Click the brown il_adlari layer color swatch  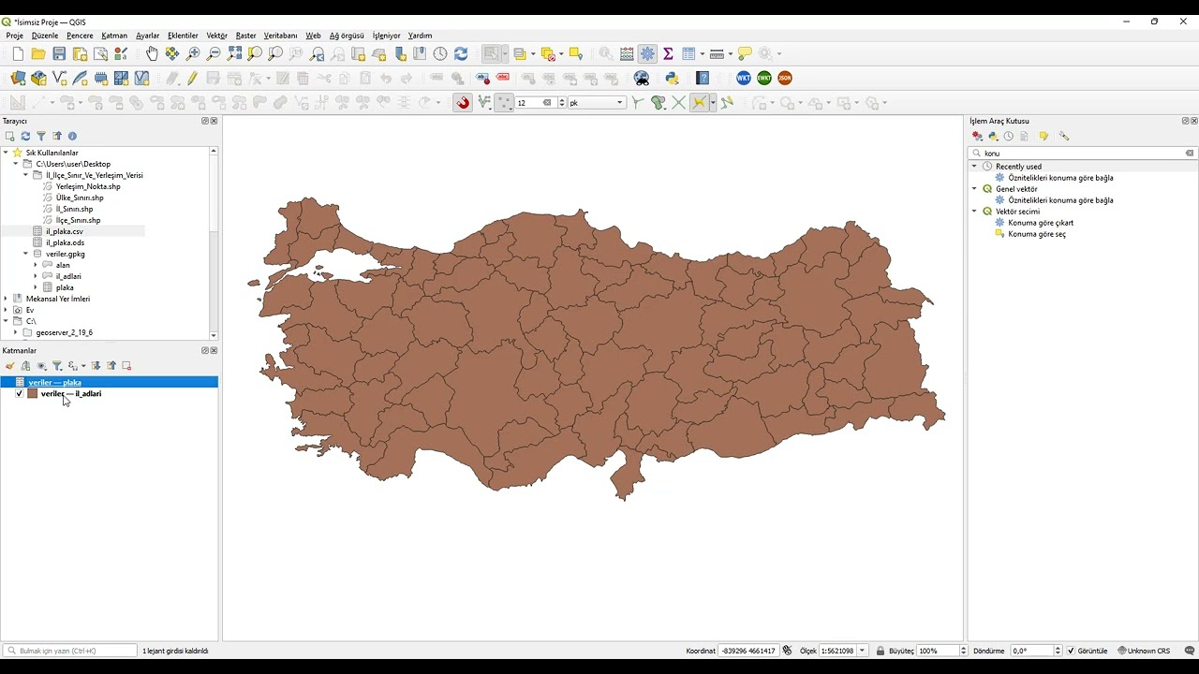click(32, 394)
